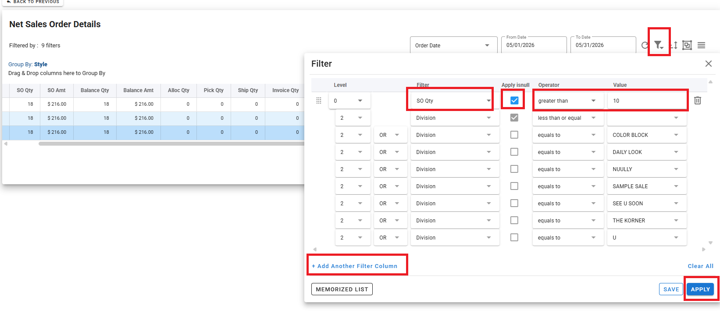Open the greater than operator dropdown
This screenshot has height=322, width=720.
tap(567, 100)
